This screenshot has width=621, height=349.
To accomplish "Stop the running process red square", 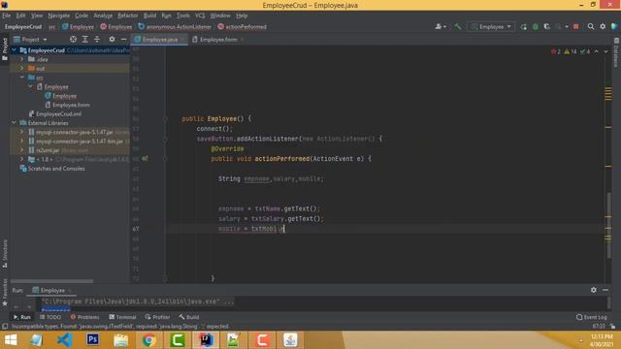I will [575, 26].
